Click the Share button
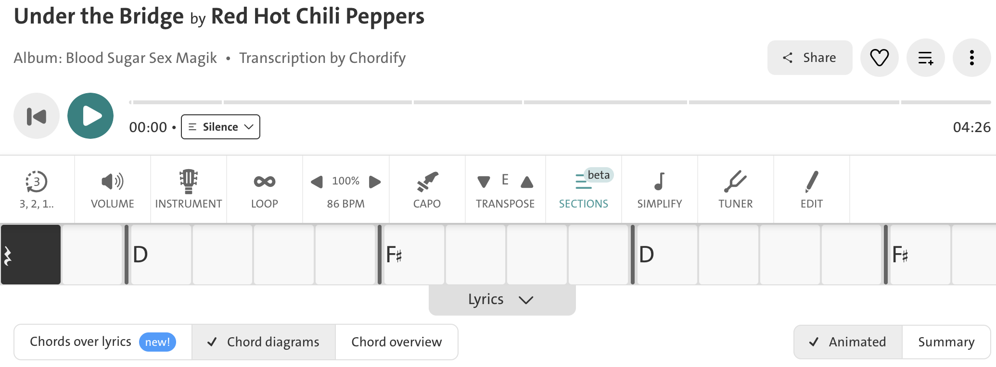The image size is (996, 367). pos(810,58)
